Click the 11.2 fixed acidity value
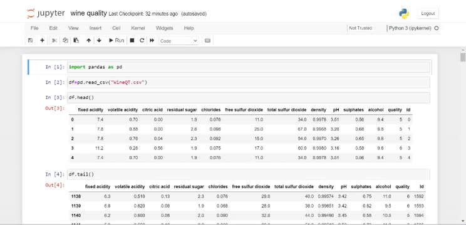Screen dimensions: 466x225 pos(99,148)
